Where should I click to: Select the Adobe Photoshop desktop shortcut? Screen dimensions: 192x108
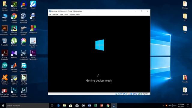(x=14, y=92)
